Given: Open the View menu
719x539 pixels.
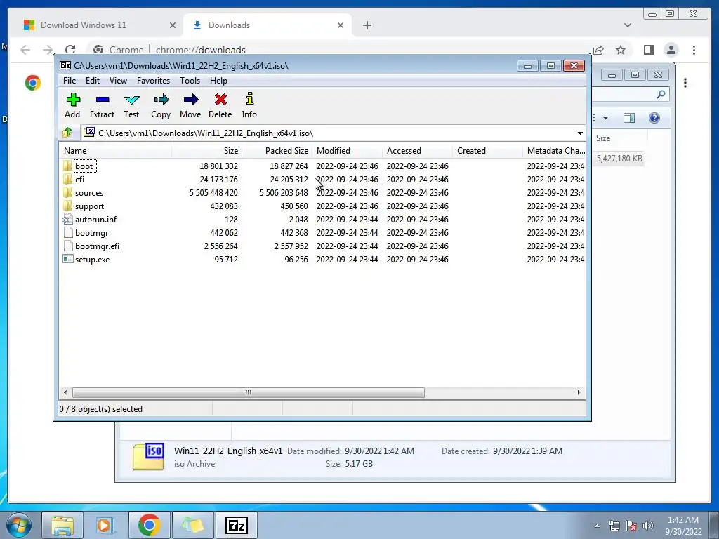Looking at the screenshot, I should click(x=118, y=81).
